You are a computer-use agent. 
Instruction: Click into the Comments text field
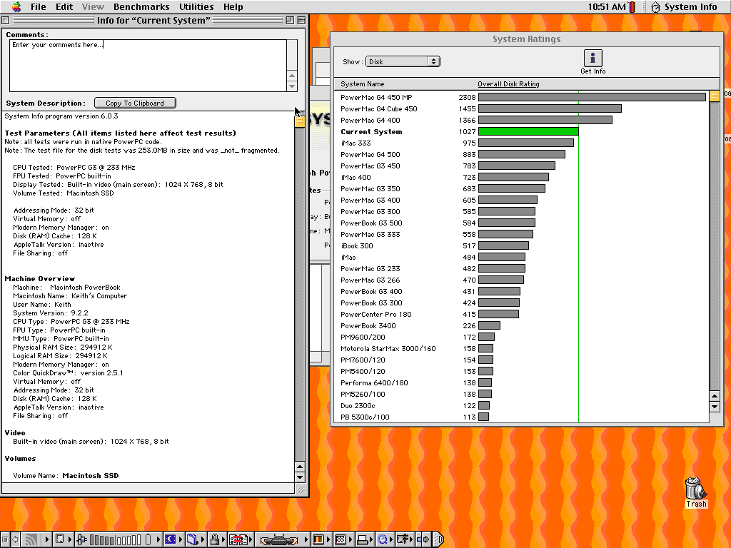[148, 65]
